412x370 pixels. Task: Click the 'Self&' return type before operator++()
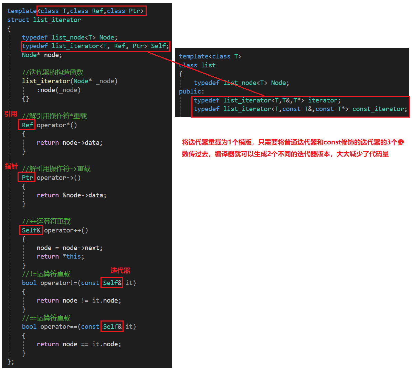[31, 230]
